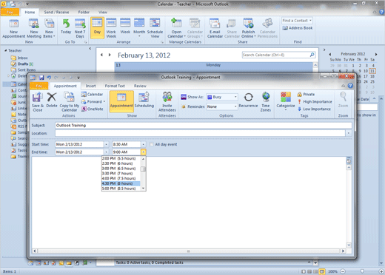Open the Location field dropdown arrow
Screen dimensions: 385x275
[x=349, y=133]
